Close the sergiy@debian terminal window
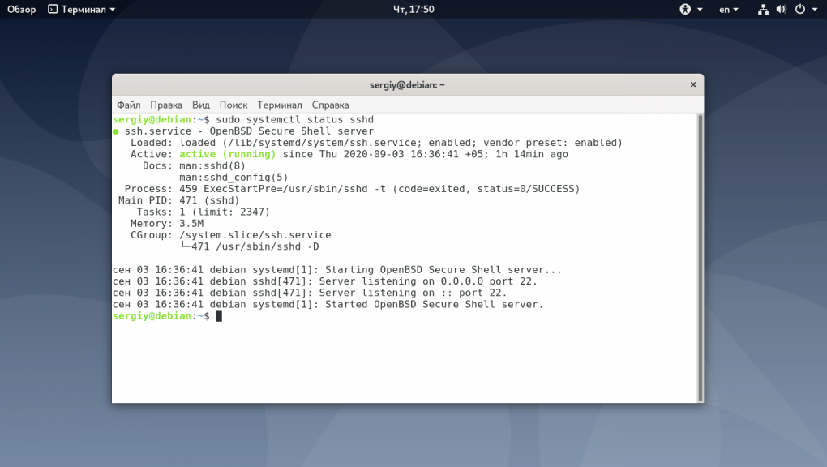 [693, 84]
